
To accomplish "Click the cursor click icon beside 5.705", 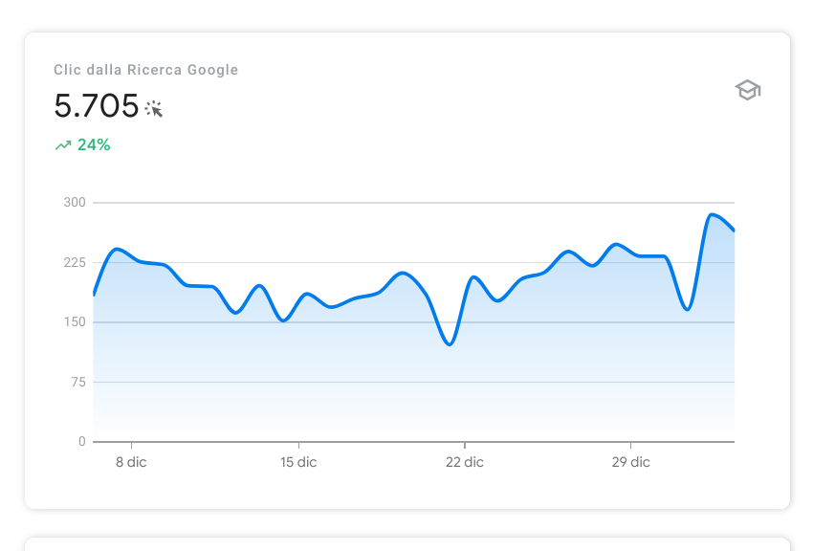I will coord(154,109).
